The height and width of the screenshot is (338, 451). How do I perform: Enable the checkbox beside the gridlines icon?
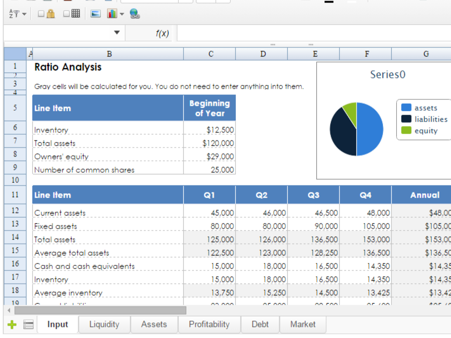click(66, 13)
